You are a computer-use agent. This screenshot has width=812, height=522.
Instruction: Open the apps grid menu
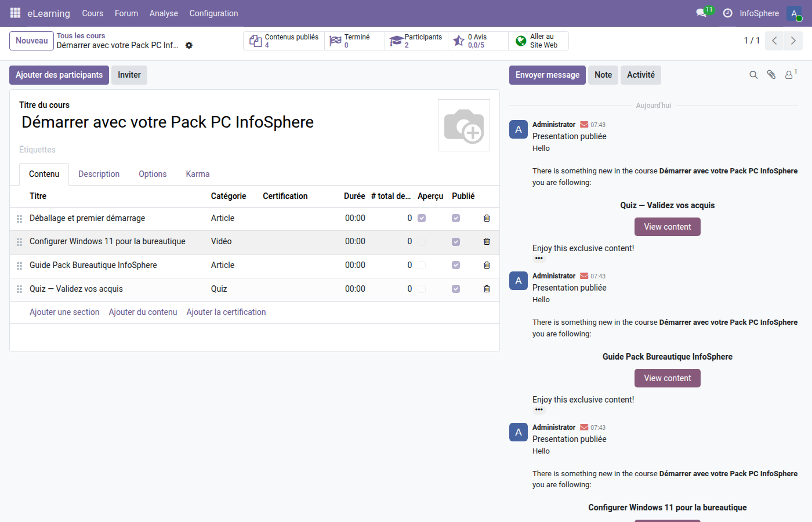click(x=14, y=13)
